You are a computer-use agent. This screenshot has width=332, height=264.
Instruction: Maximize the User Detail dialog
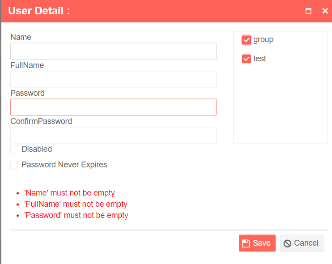point(308,11)
